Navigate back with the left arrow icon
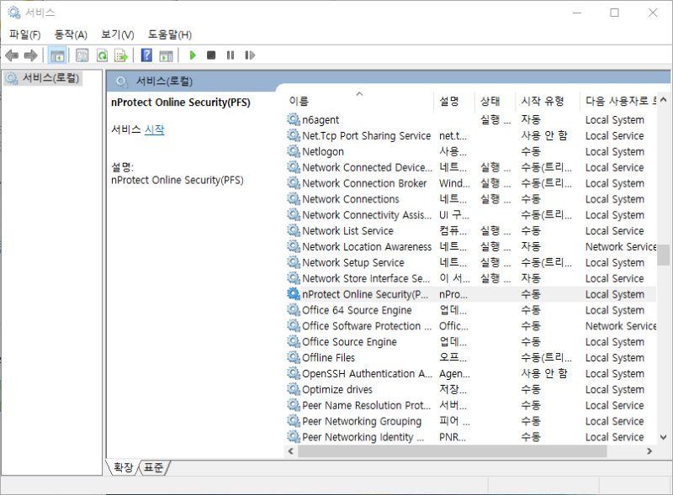Image resolution: width=673 pixels, height=495 pixels. point(12,55)
